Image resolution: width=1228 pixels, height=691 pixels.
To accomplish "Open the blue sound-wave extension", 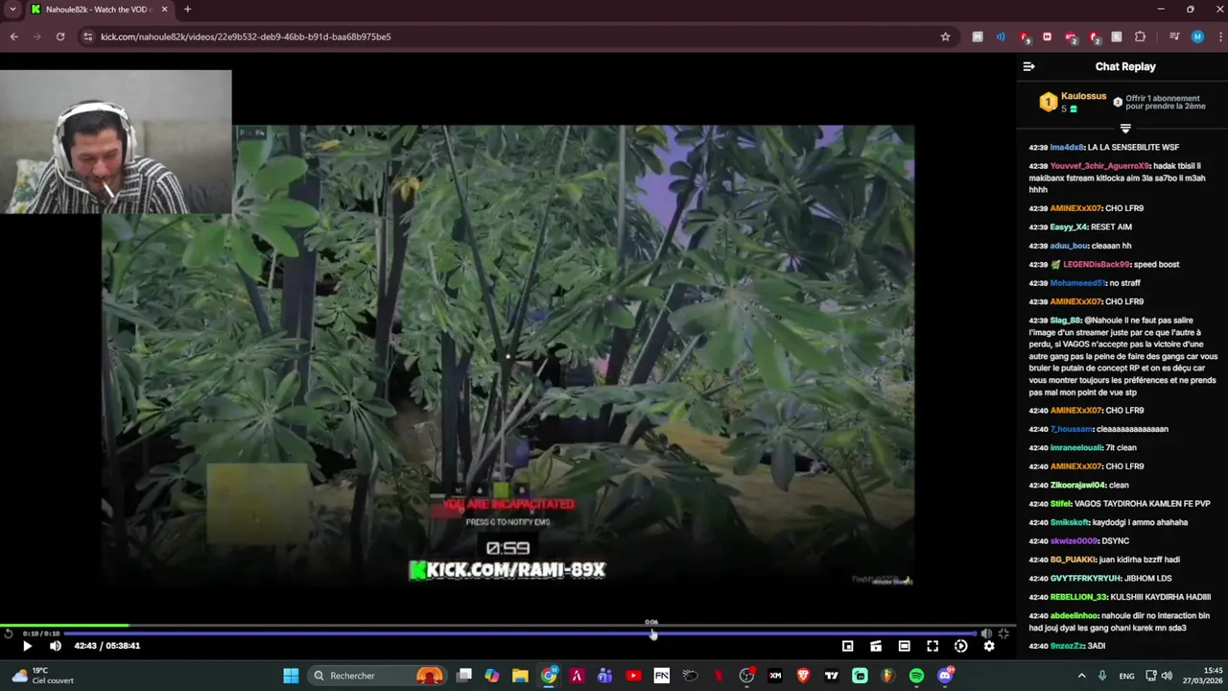I will coord(1001,36).
